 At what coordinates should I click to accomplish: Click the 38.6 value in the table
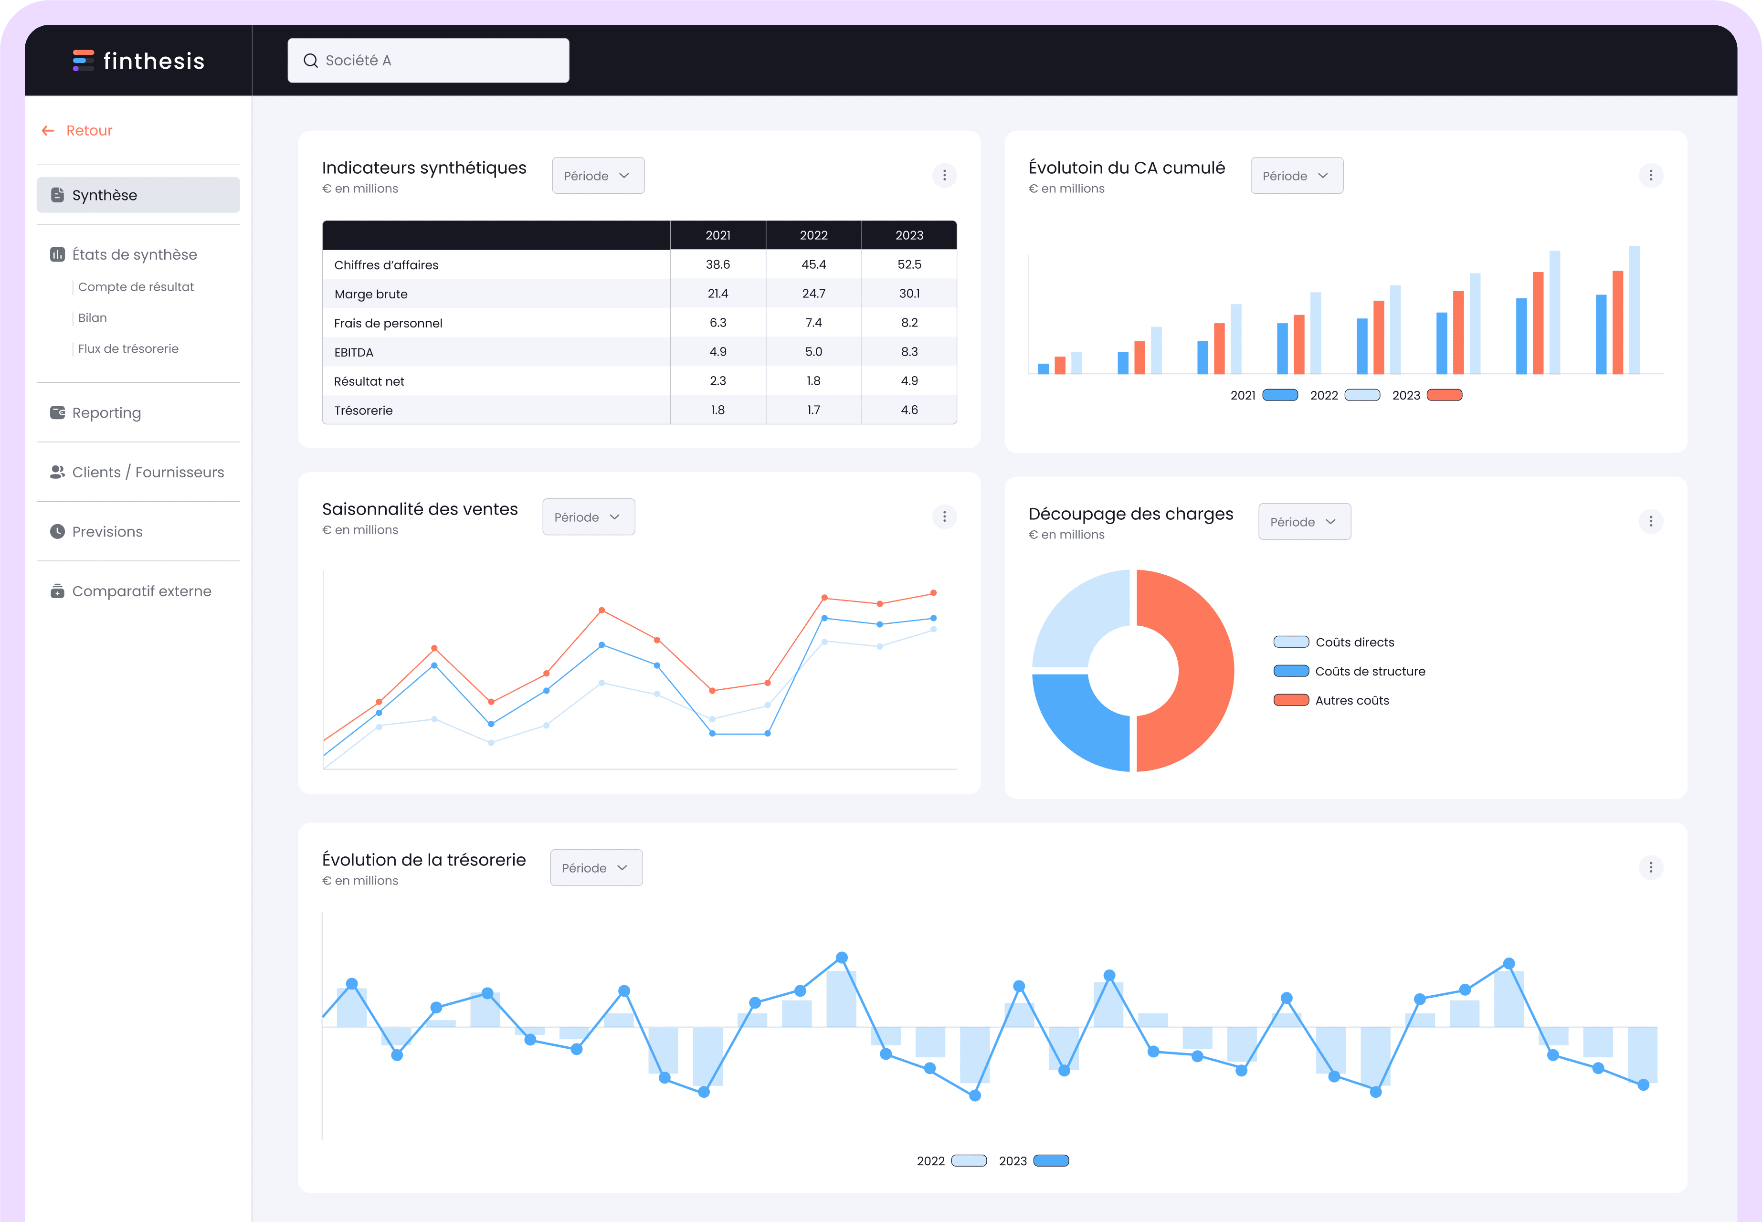click(x=717, y=264)
